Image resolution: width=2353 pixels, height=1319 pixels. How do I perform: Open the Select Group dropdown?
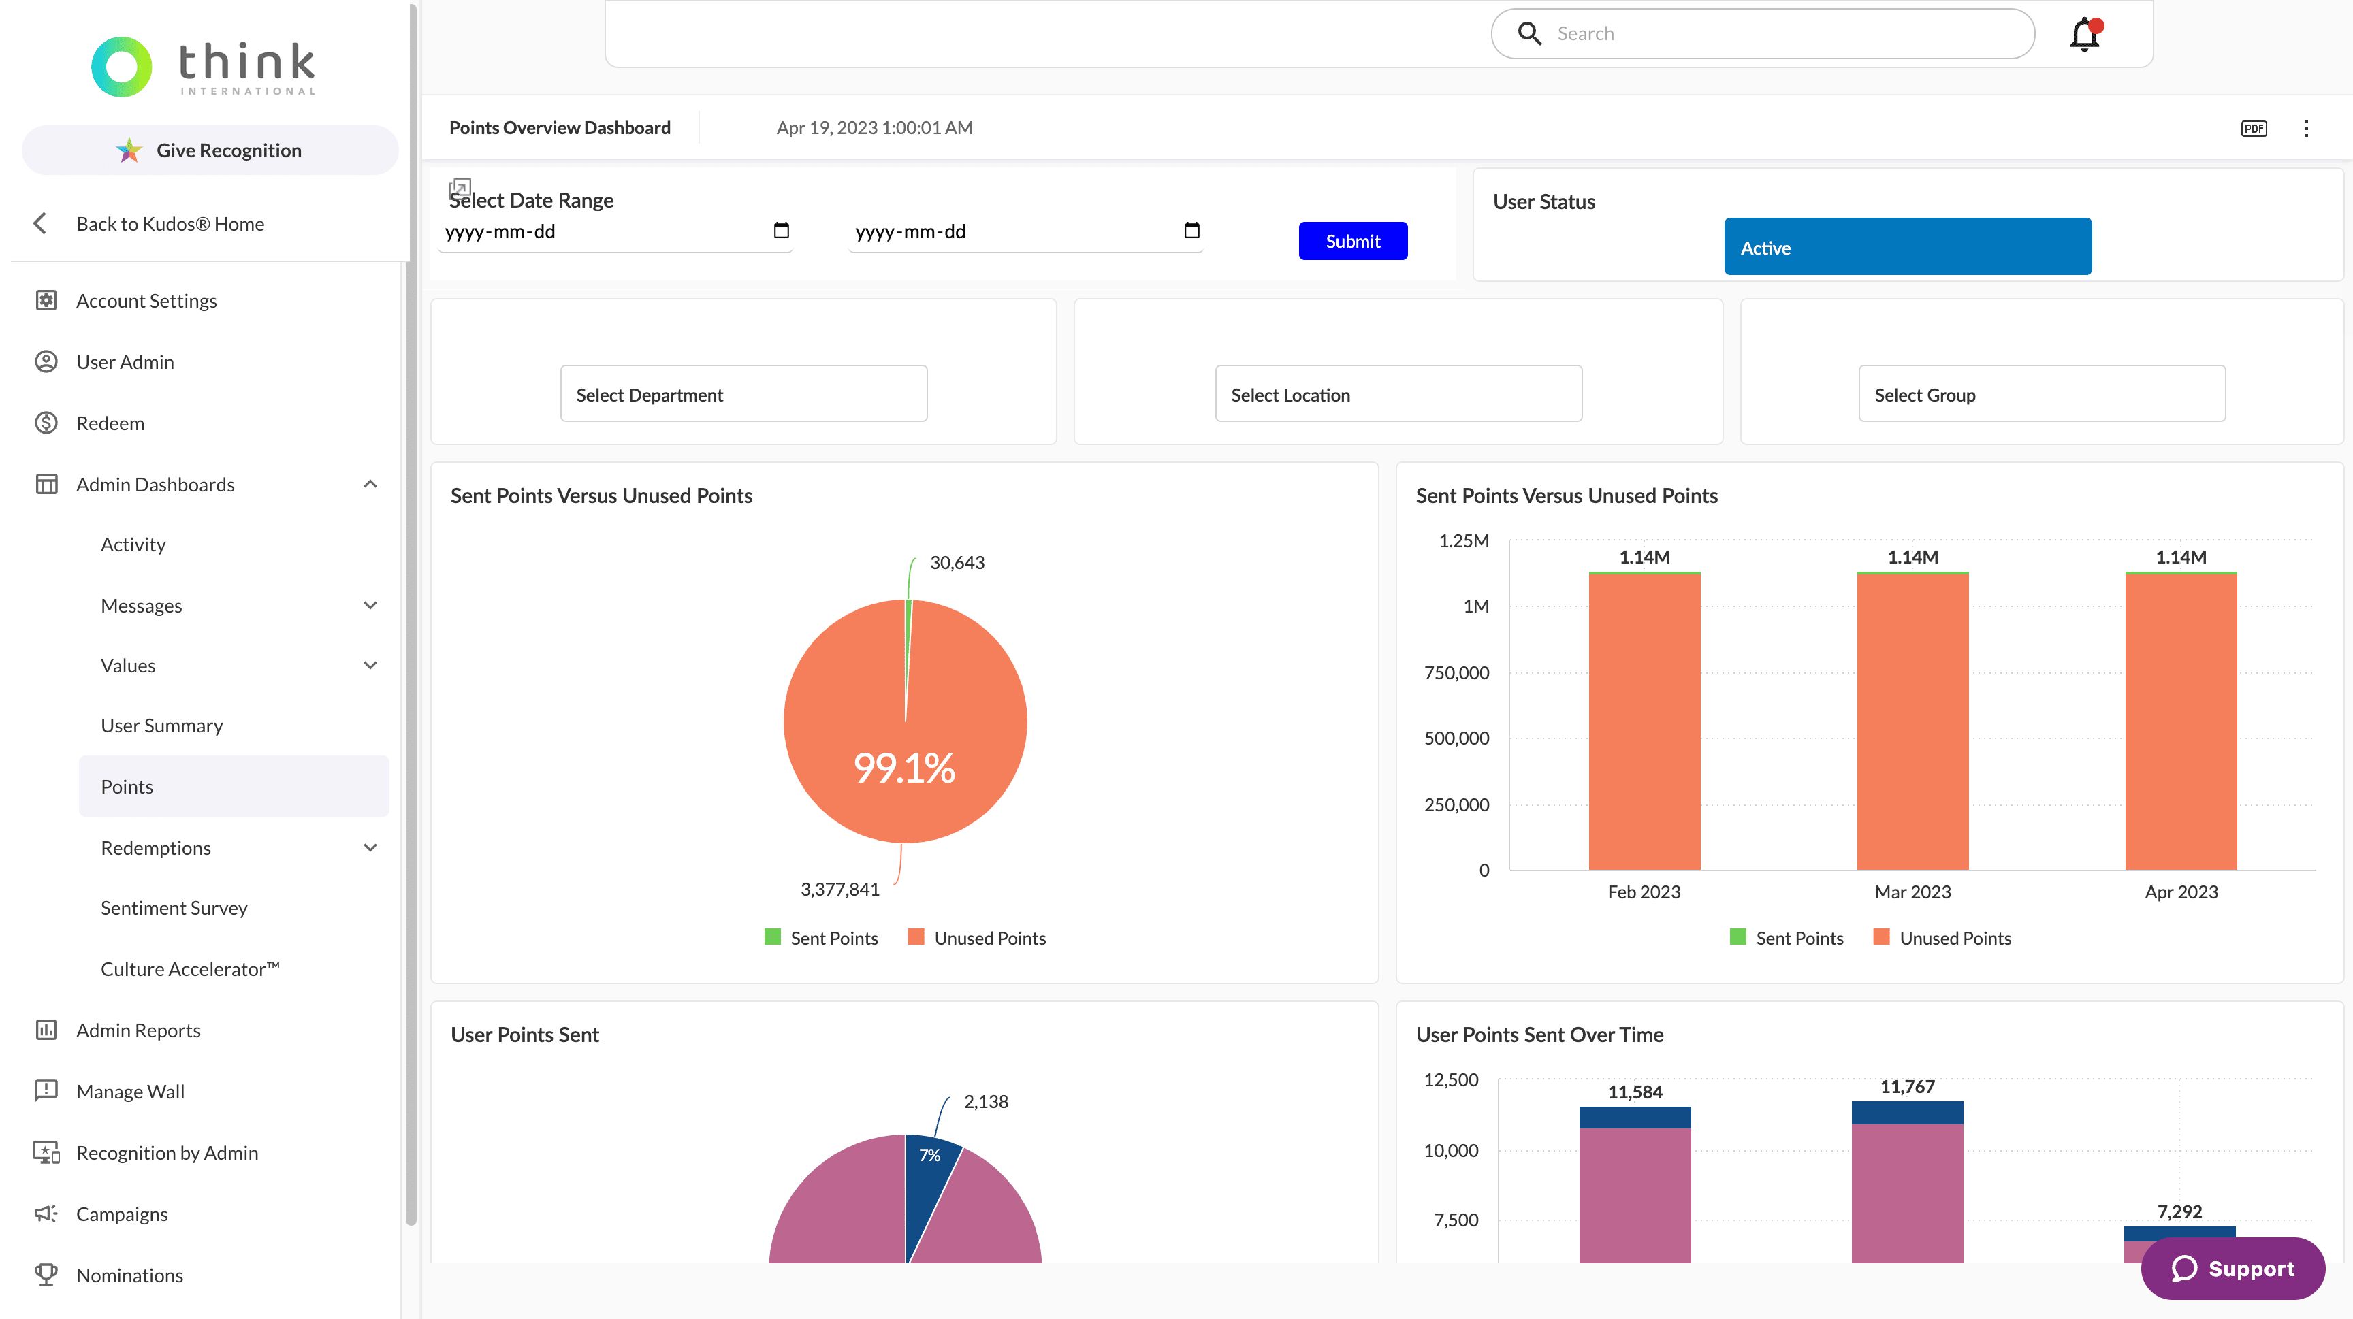2042,393
